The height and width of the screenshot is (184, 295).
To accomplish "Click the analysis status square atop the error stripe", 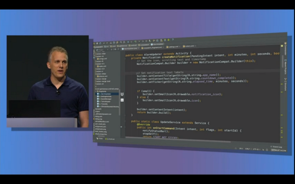I will coord(282,46).
